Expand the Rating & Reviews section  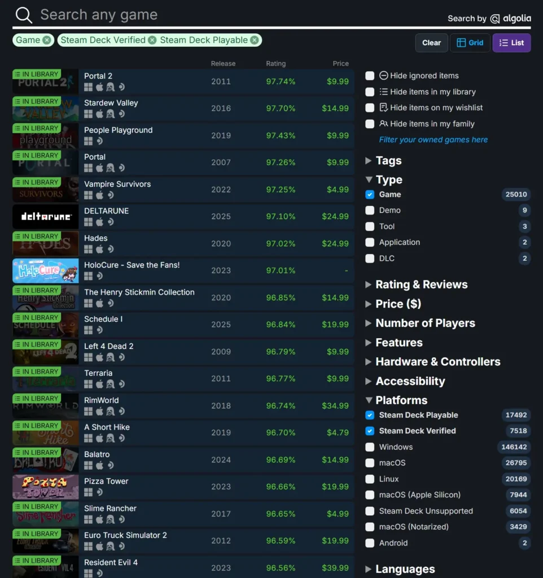[x=416, y=284]
